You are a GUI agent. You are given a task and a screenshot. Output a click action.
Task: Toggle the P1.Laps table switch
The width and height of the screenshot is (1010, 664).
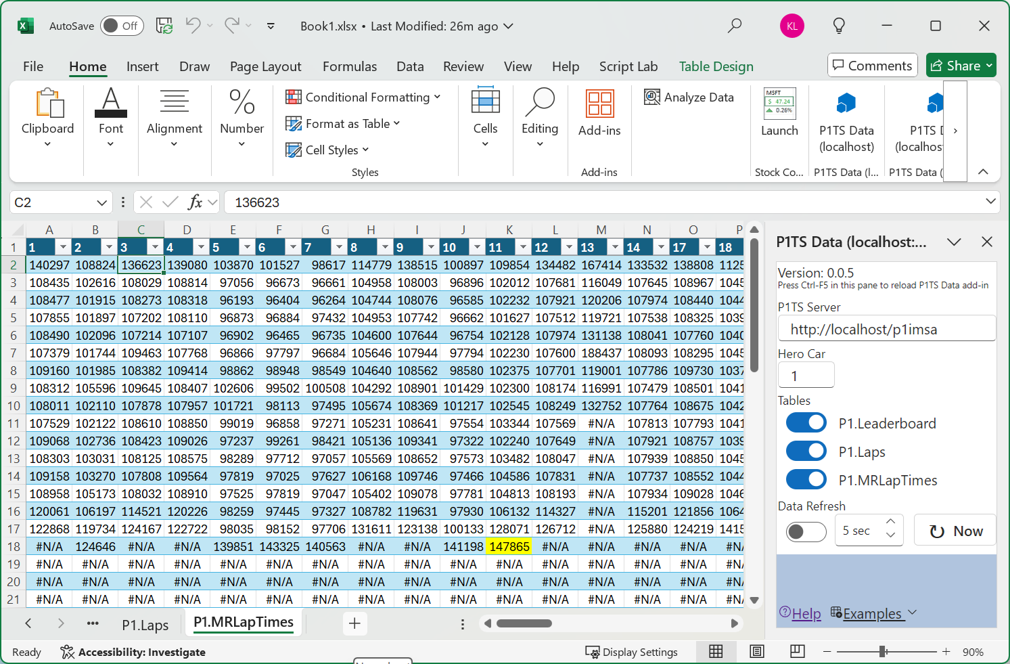pos(806,451)
